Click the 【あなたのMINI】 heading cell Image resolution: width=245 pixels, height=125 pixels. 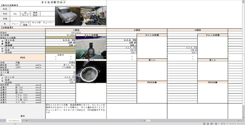(x=9, y=5)
